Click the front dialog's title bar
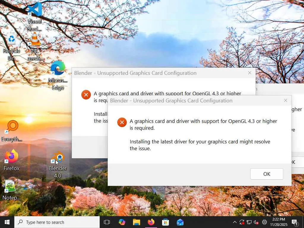Viewport: 304px width, 228px height. pos(199,100)
